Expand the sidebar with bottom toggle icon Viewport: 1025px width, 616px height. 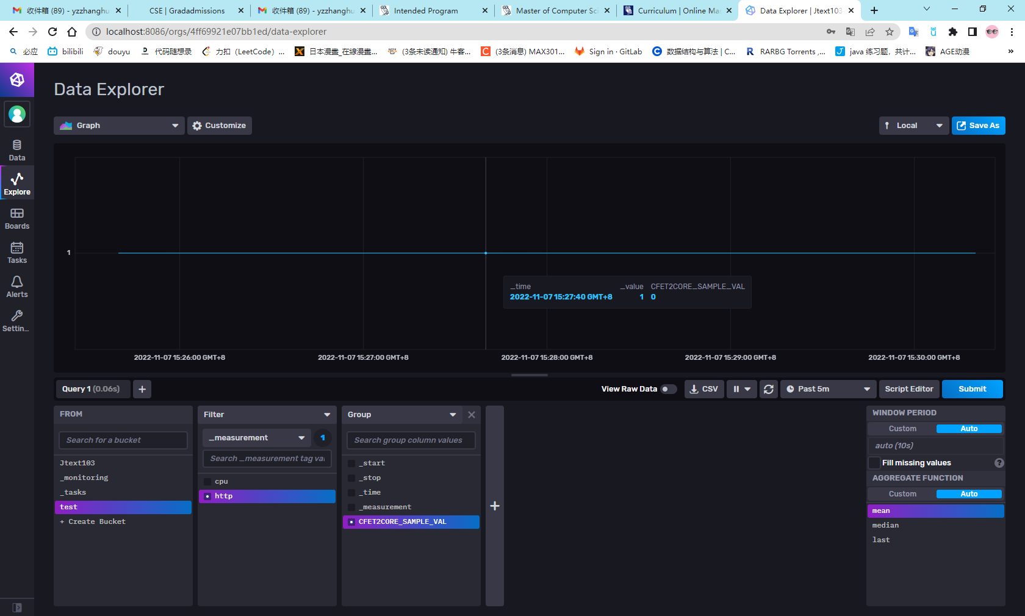[17, 607]
